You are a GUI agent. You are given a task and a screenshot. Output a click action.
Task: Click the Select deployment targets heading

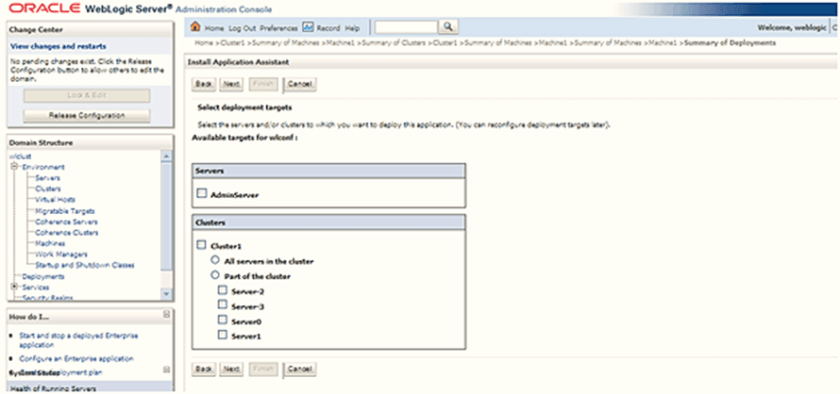(x=244, y=107)
